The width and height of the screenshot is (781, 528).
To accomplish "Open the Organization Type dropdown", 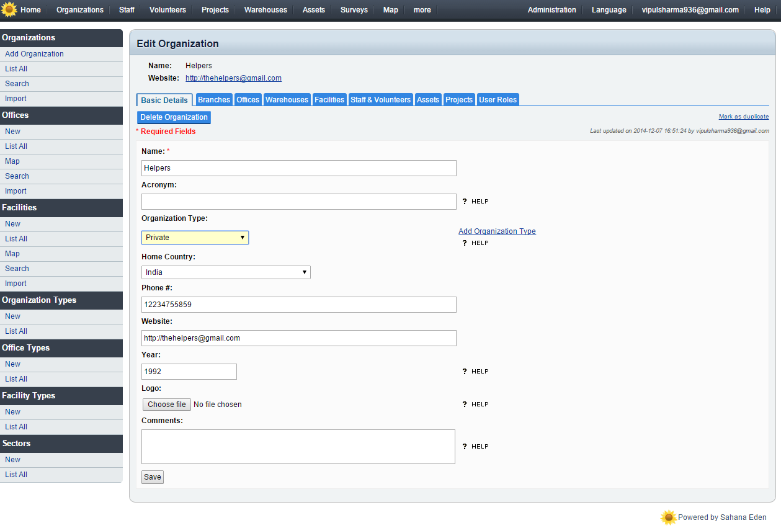I will (x=195, y=238).
